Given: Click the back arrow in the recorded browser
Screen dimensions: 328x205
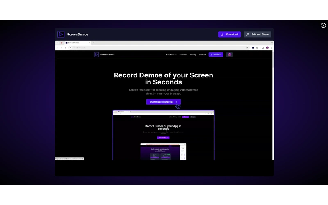Looking at the screenshot, I should click(x=57, y=48).
